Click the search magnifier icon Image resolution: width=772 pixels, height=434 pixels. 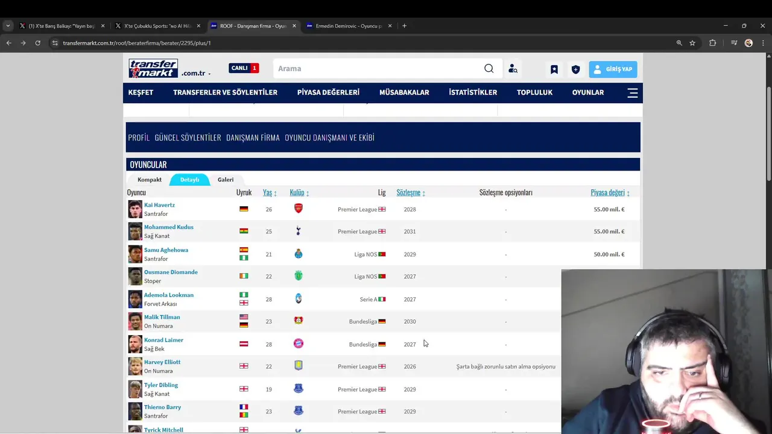coord(489,69)
